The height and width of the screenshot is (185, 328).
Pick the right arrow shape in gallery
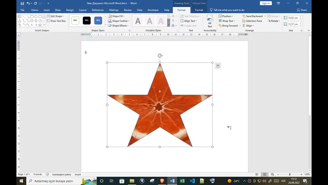pos(32,21)
